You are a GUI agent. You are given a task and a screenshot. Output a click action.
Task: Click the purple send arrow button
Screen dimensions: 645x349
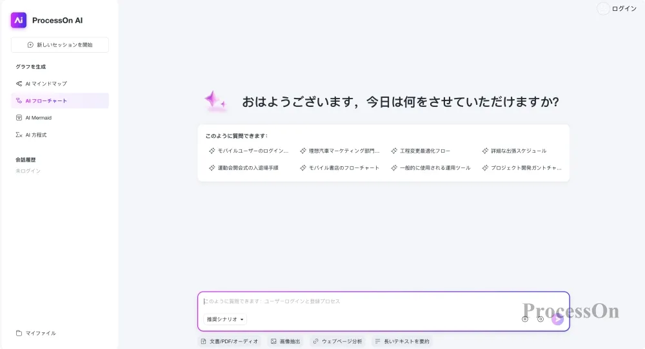click(557, 319)
